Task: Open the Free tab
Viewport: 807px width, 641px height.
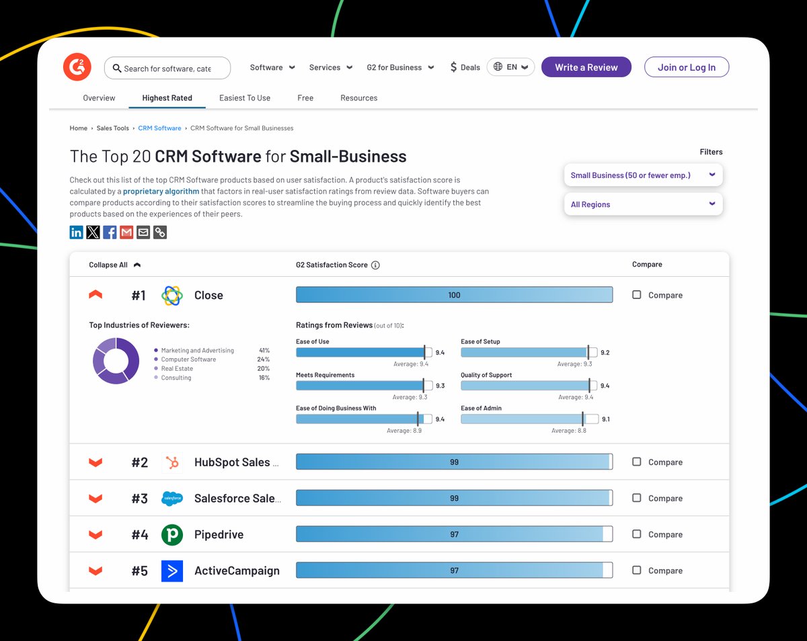Action: 305,98
